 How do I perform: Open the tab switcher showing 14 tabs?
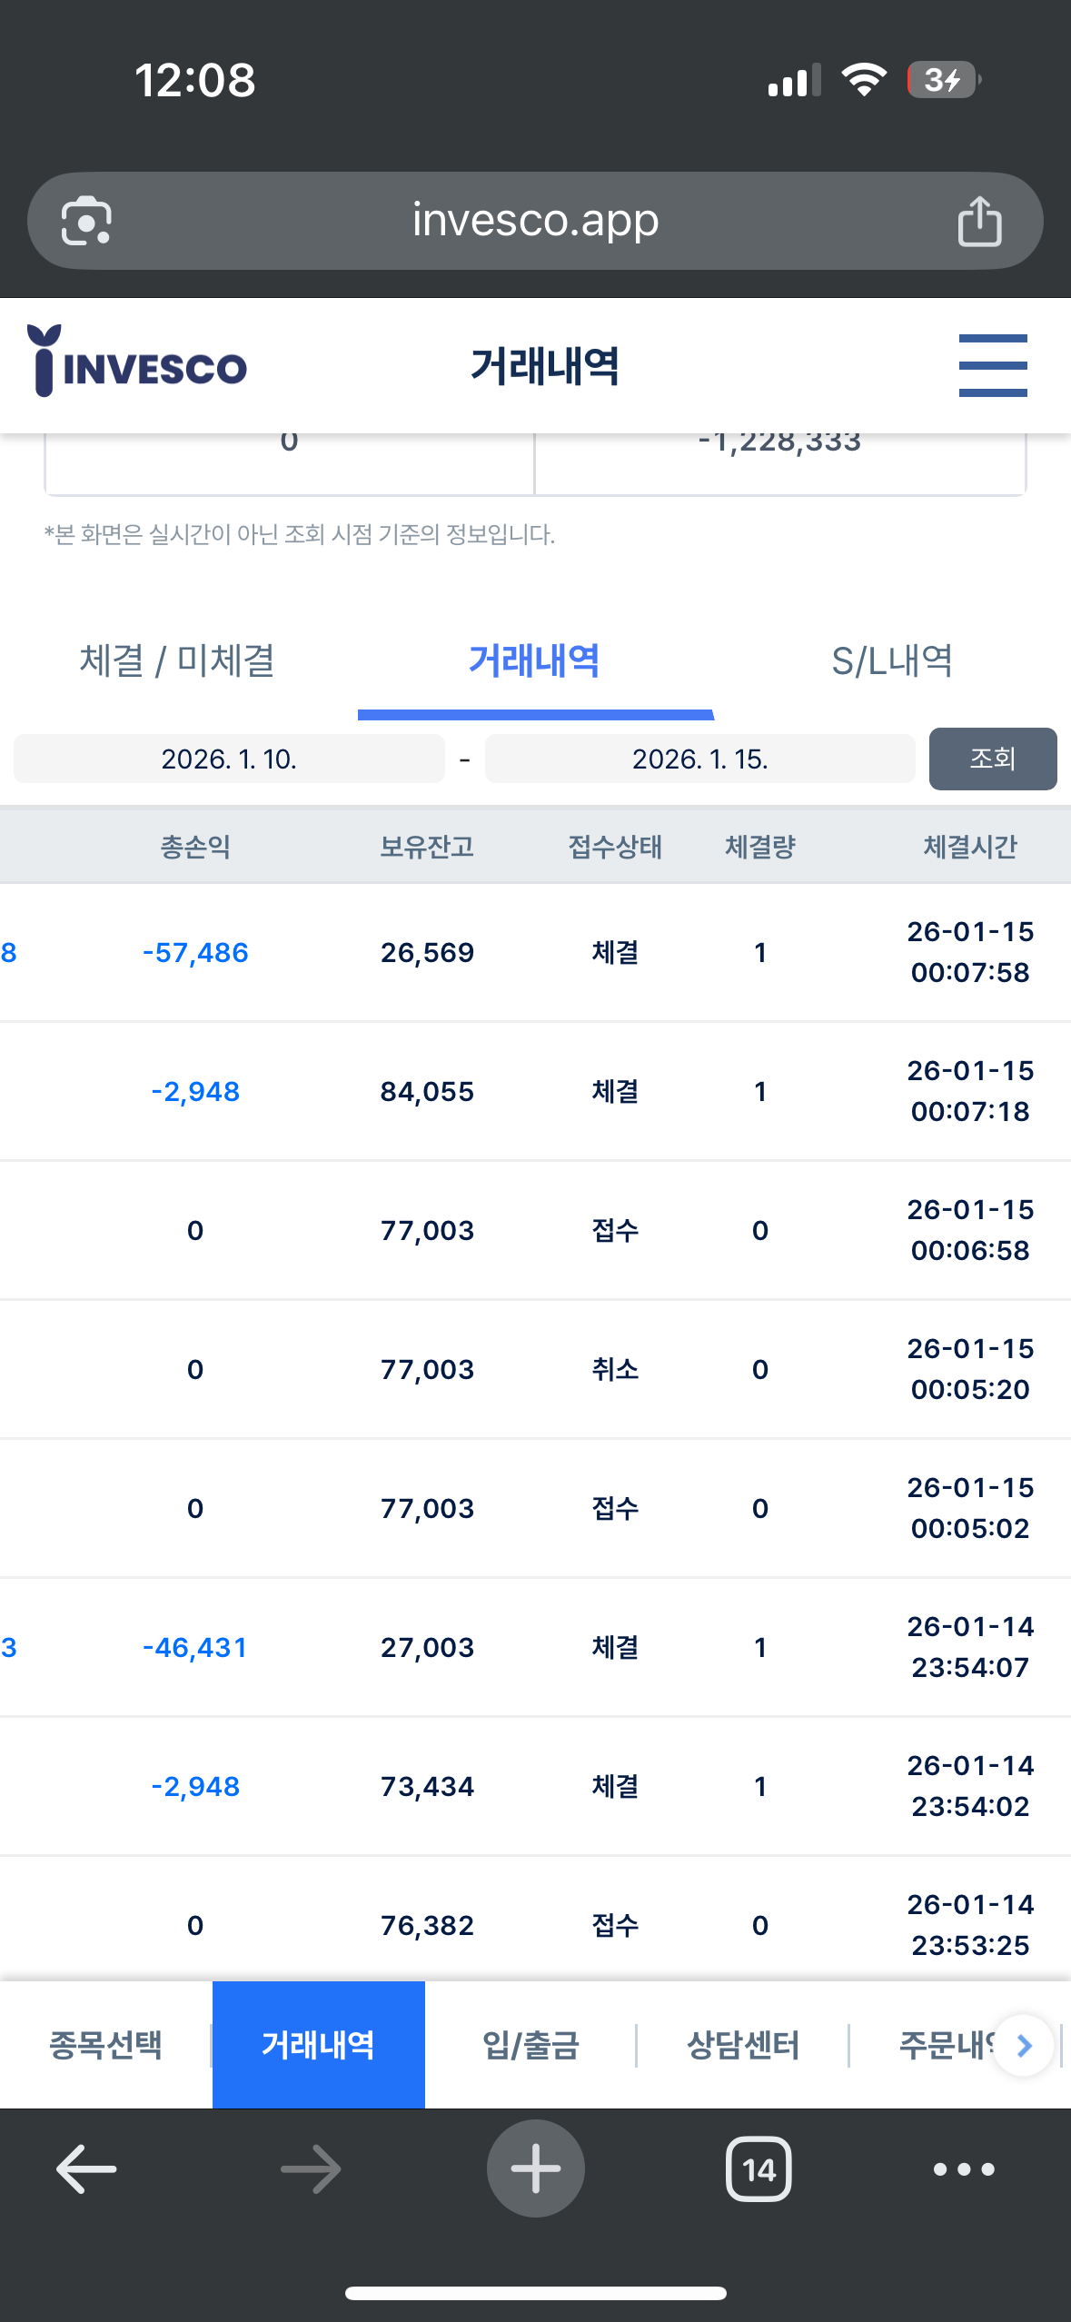coord(759,2169)
